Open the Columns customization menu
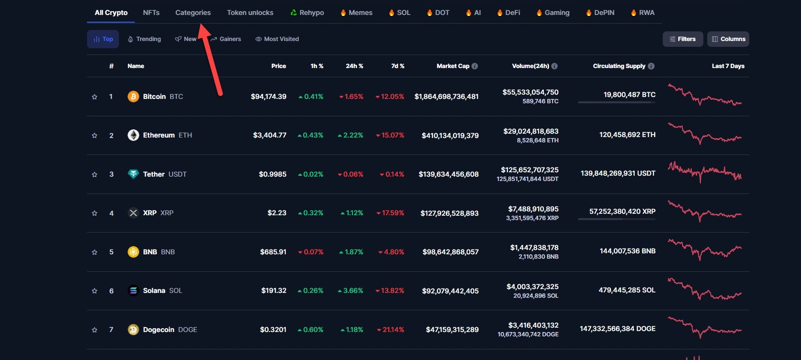The height and width of the screenshot is (360, 801). [x=728, y=39]
